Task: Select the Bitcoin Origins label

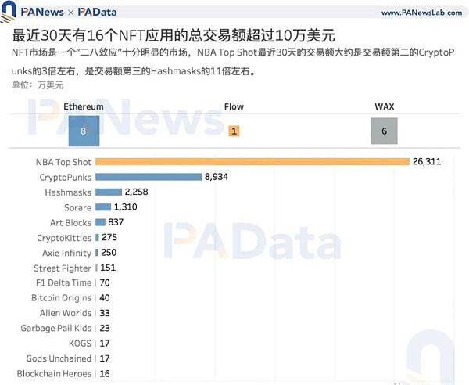Action: click(x=61, y=298)
